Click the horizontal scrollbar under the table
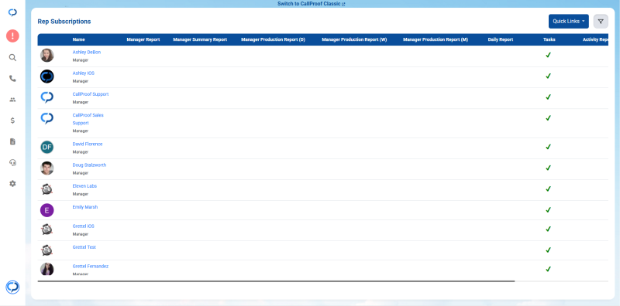 tap(277, 281)
